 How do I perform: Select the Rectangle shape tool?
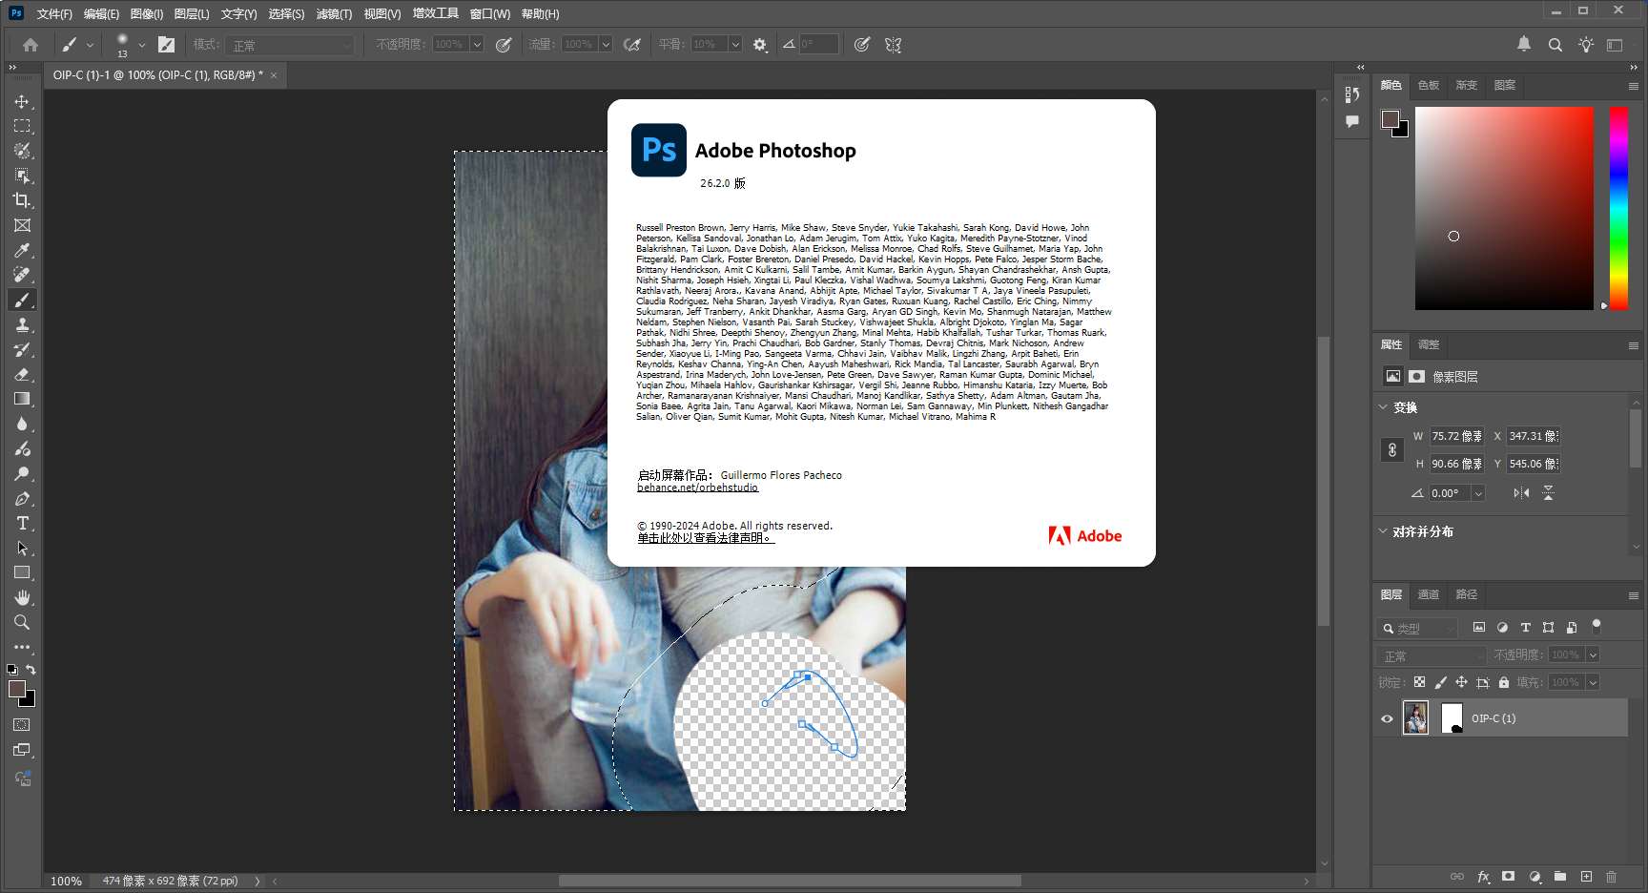tap(22, 572)
